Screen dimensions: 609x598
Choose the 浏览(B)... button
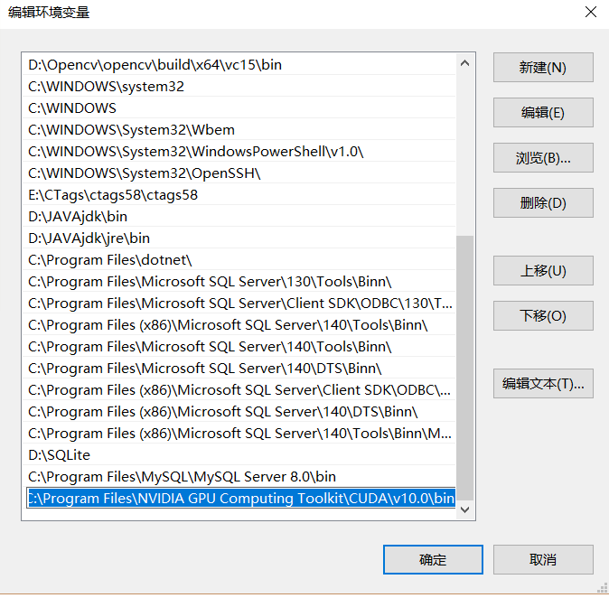(x=543, y=158)
